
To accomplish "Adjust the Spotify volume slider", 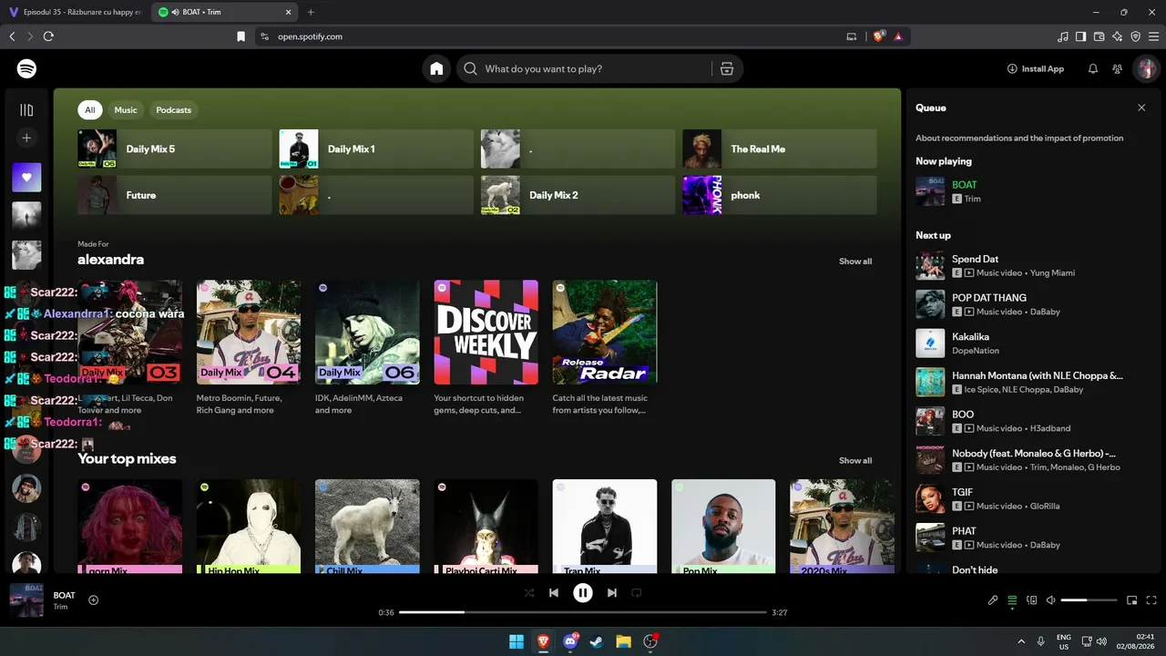I will tap(1089, 600).
